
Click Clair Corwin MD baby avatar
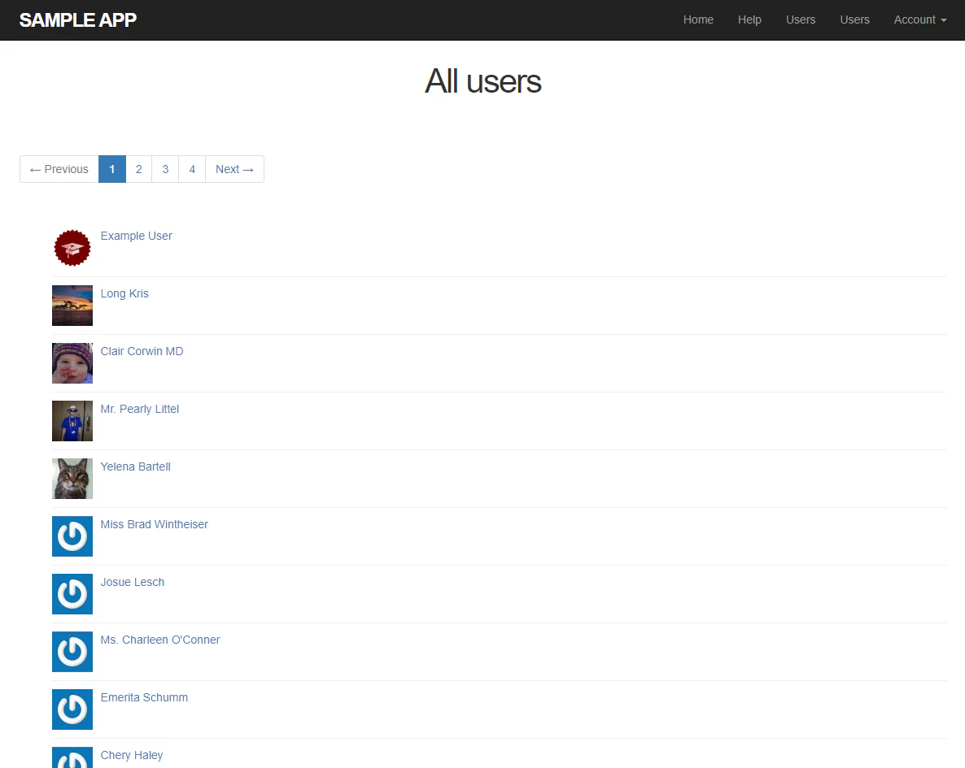coord(72,363)
